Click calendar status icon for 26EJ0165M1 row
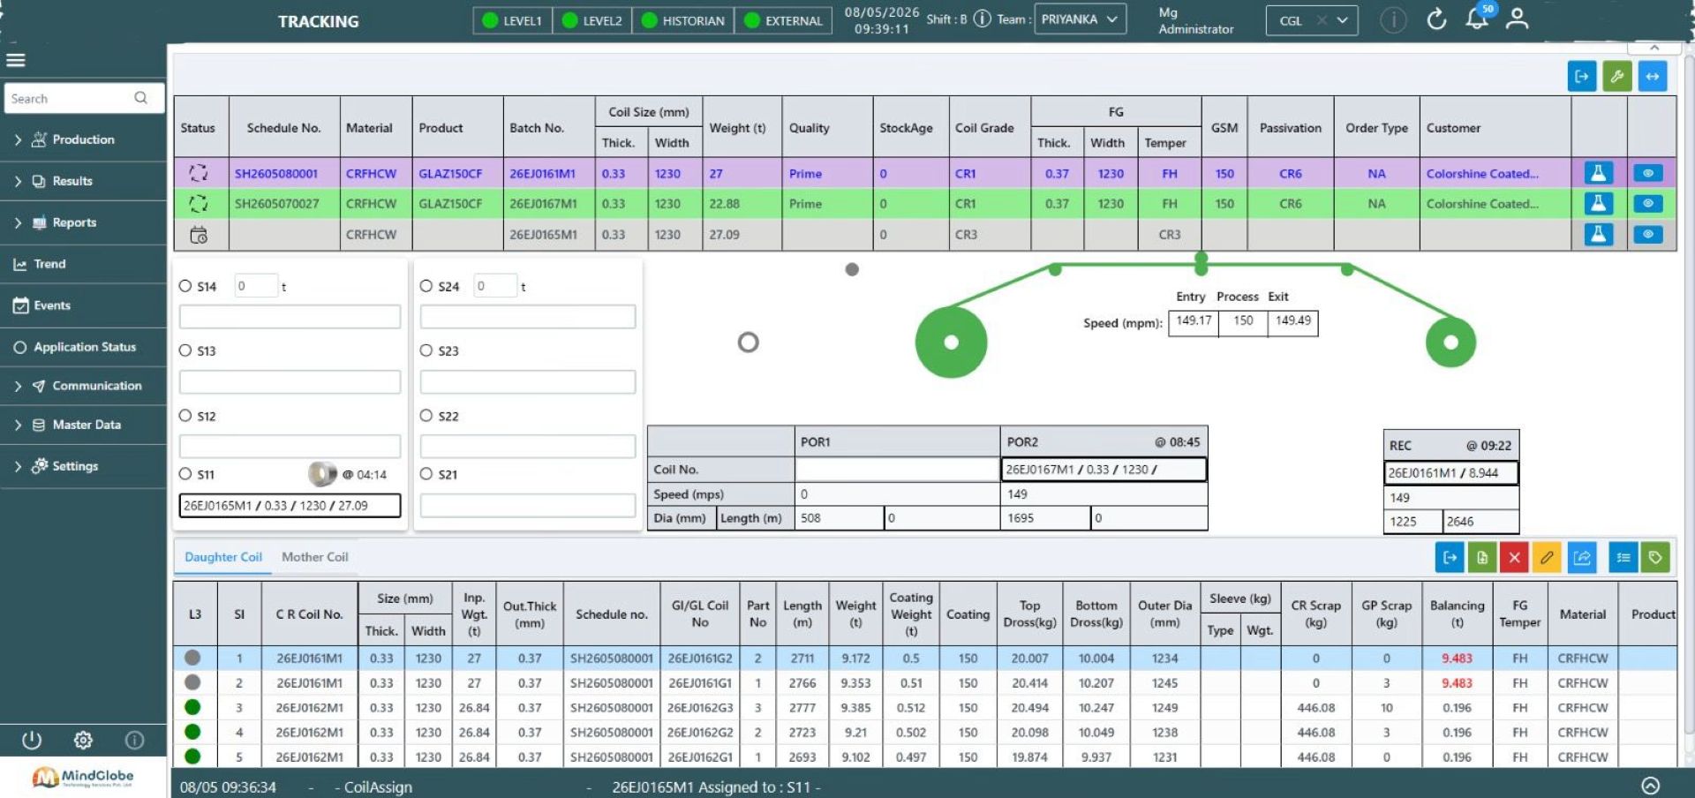 coord(199,235)
